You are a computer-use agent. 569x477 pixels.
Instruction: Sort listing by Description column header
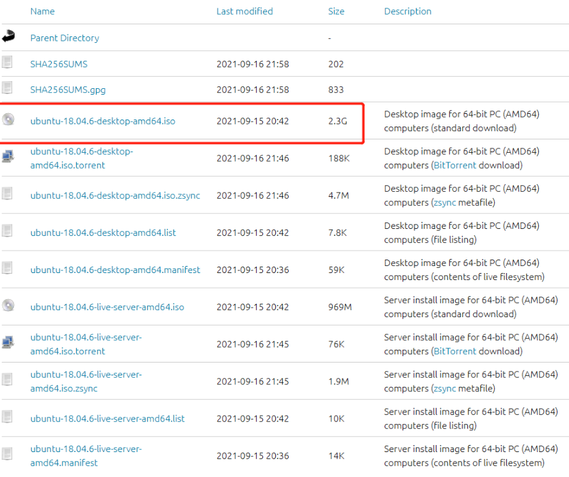[408, 12]
